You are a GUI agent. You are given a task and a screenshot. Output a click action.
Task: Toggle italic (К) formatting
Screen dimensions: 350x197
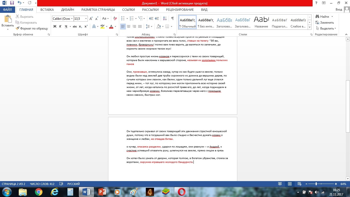pyautogui.click(x=60, y=26)
